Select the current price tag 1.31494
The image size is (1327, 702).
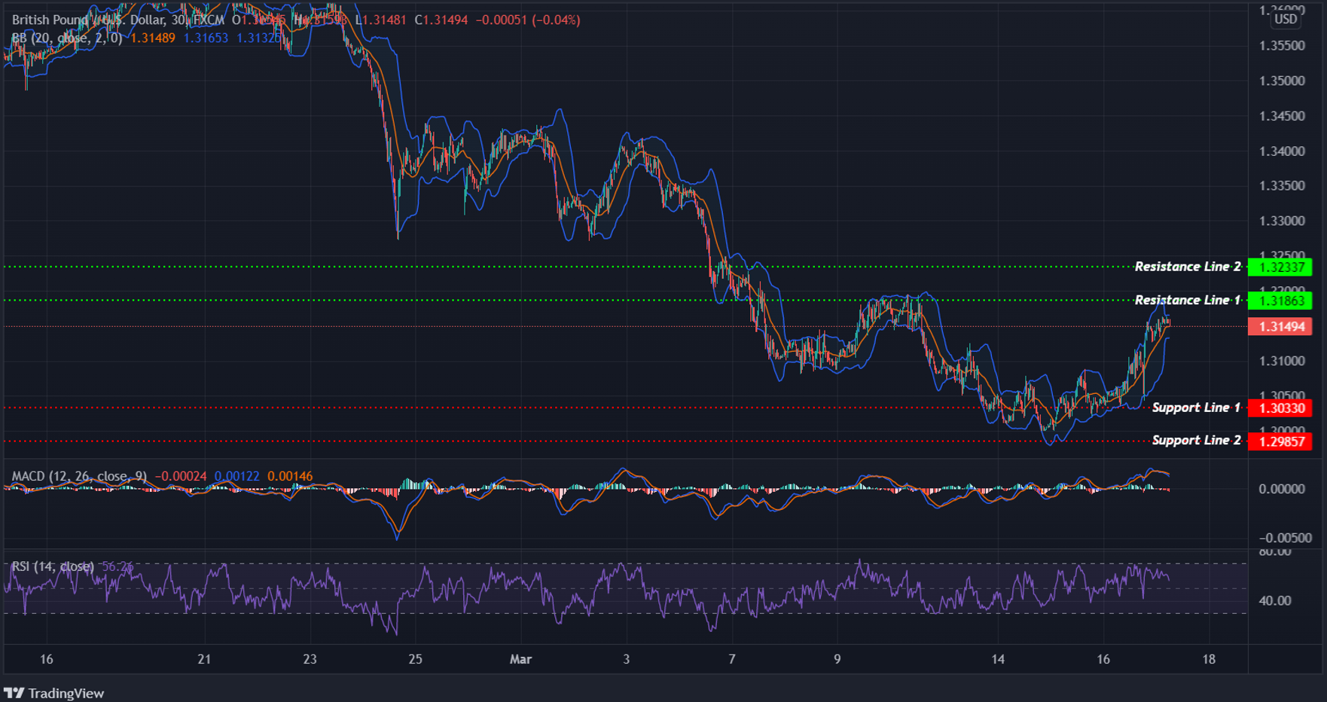pos(1280,326)
